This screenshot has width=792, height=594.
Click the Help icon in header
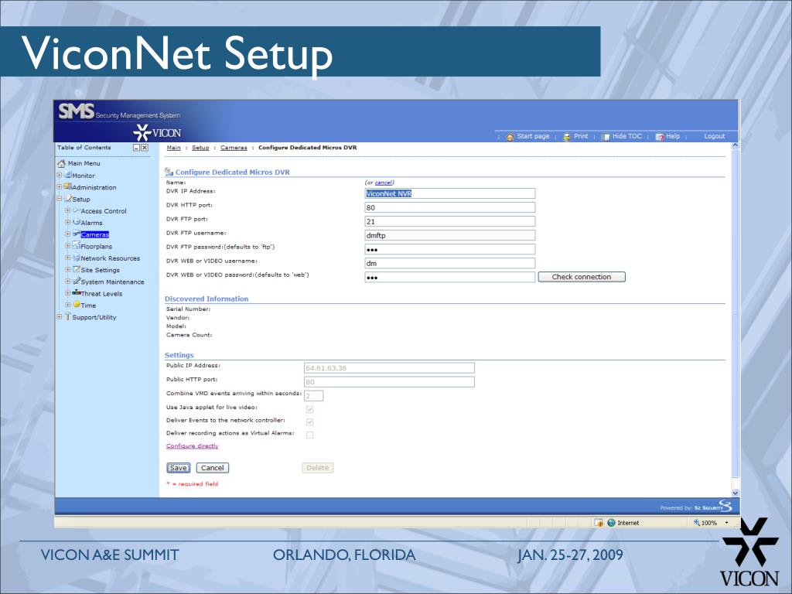pyautogui.click(x=660, y=137)
